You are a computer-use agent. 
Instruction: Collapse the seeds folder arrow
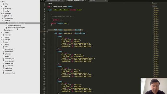(x=3, y=21)
